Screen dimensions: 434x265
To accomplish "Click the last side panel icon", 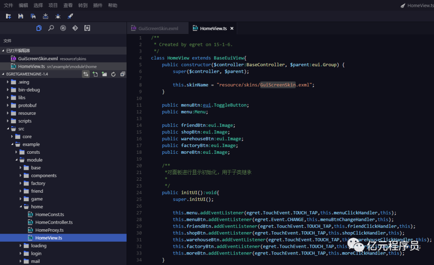I will [87, 28].
